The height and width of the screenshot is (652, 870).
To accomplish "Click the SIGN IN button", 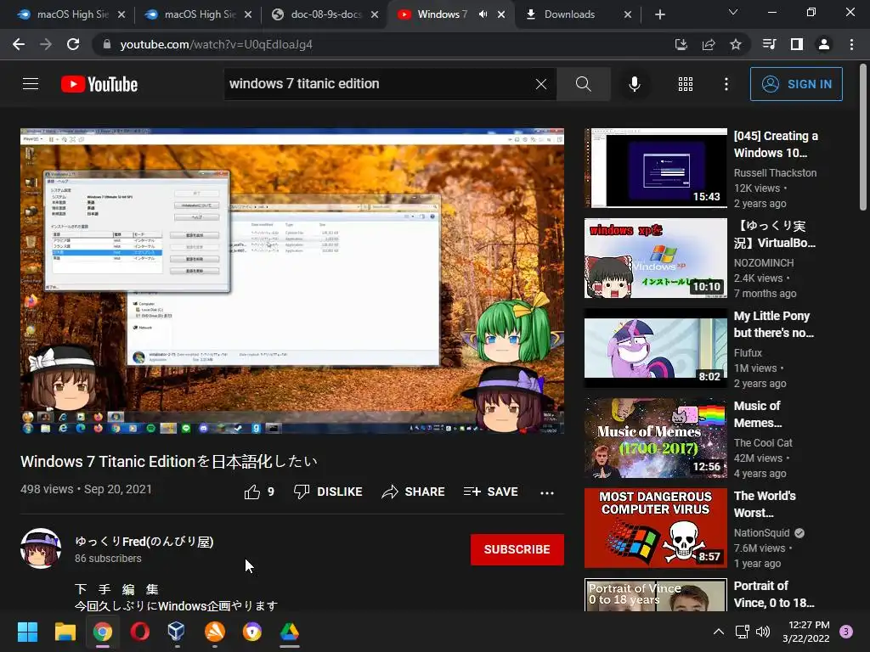I will [796, 84].
